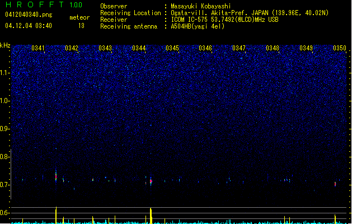Viewport: 352px width, 224px height.
Task: Click the 0.9 kHz frequency label
Action: click(4, 129)
